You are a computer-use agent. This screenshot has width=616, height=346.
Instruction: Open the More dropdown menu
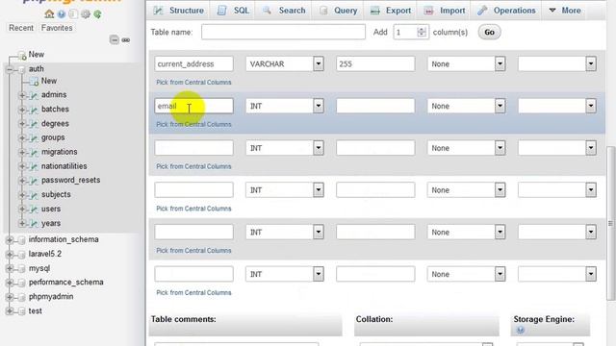(x=565, y=11)
